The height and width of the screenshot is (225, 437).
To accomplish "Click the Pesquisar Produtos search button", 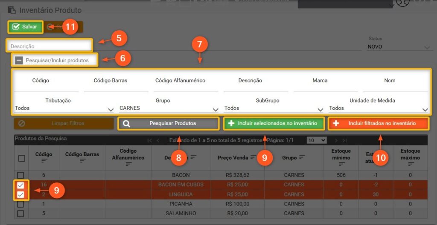I will (168, 123).
